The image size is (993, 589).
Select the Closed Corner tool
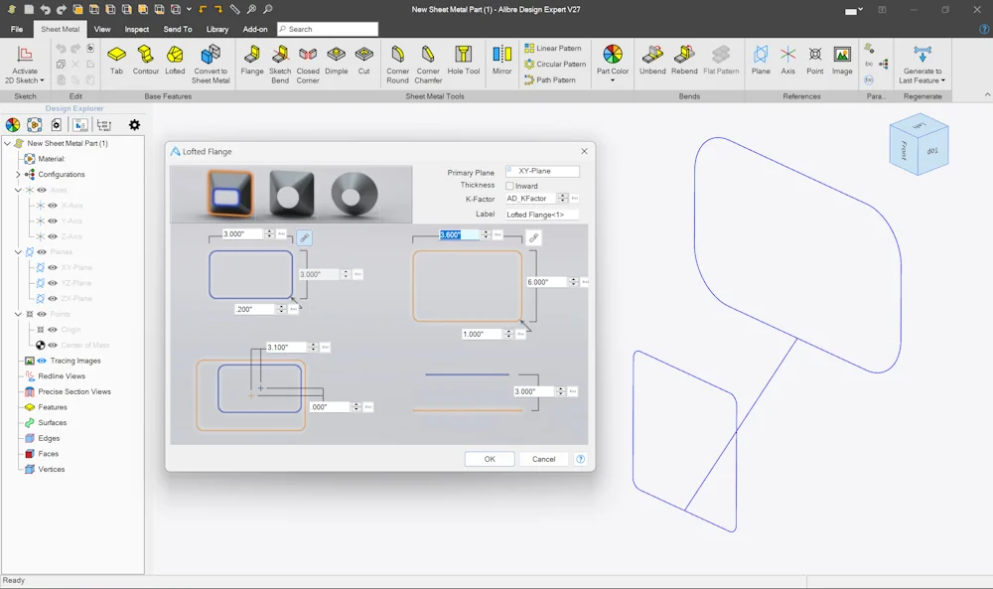(308, 64)
